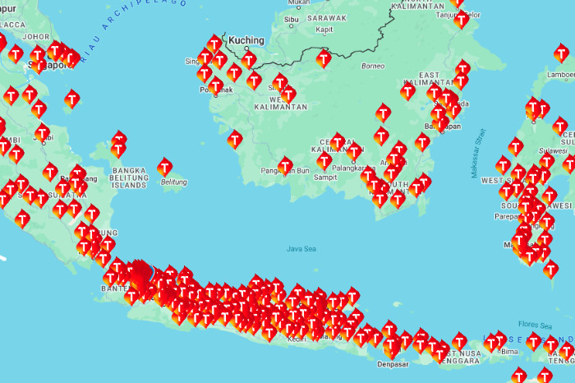The width and height of the screenshot is (575, 383).
Task: Select the marker covering Tanjung Selor label
Action: coord(461,20)
